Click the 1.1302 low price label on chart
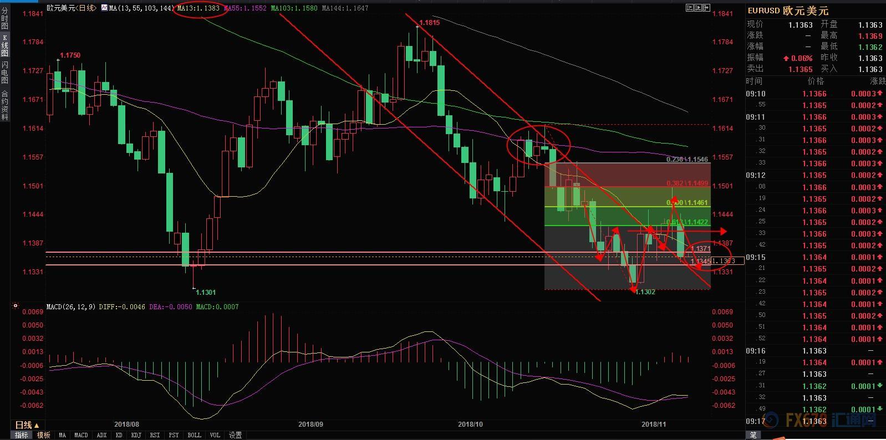This screenshot has height=440, width=886. pos(645,292)
